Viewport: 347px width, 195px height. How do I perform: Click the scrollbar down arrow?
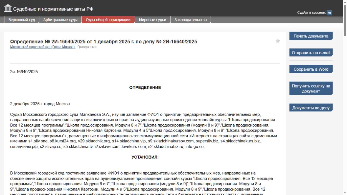345,193
